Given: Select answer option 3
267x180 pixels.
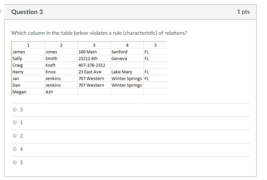Looking at the screenshot, I should coord(15,109).
